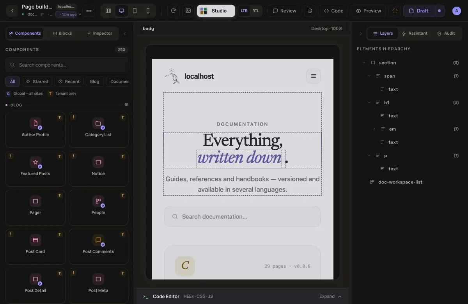Click the C workspace icon in preview
Screen dimensions: 468x304
coord(185,266)
